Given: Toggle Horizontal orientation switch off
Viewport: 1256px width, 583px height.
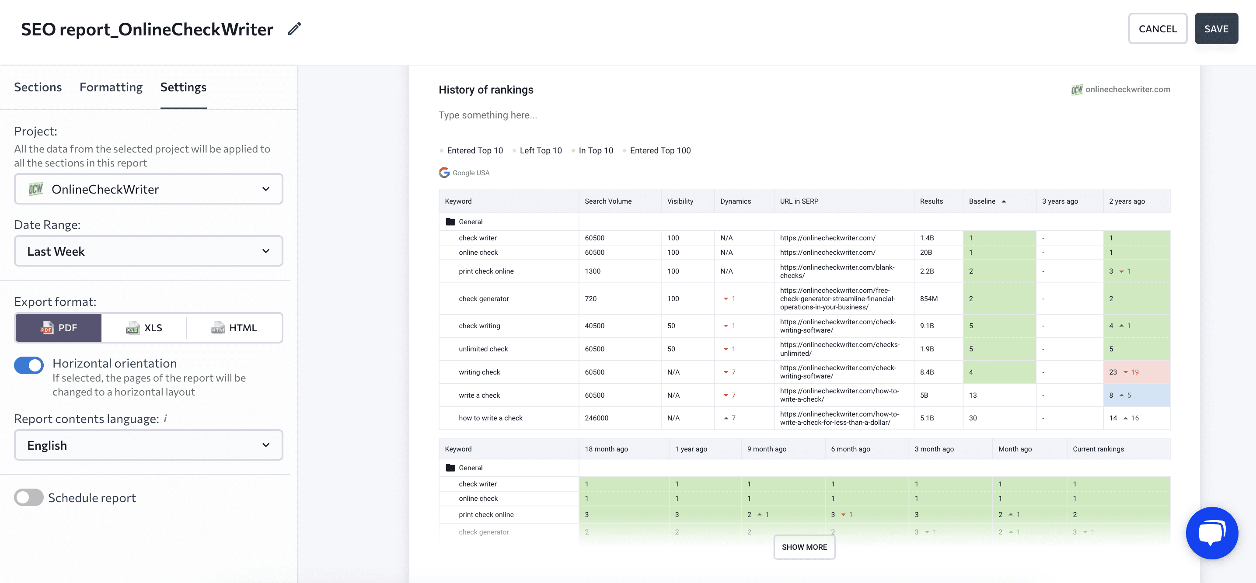Looking at the screenshot, I should point(29,365).
